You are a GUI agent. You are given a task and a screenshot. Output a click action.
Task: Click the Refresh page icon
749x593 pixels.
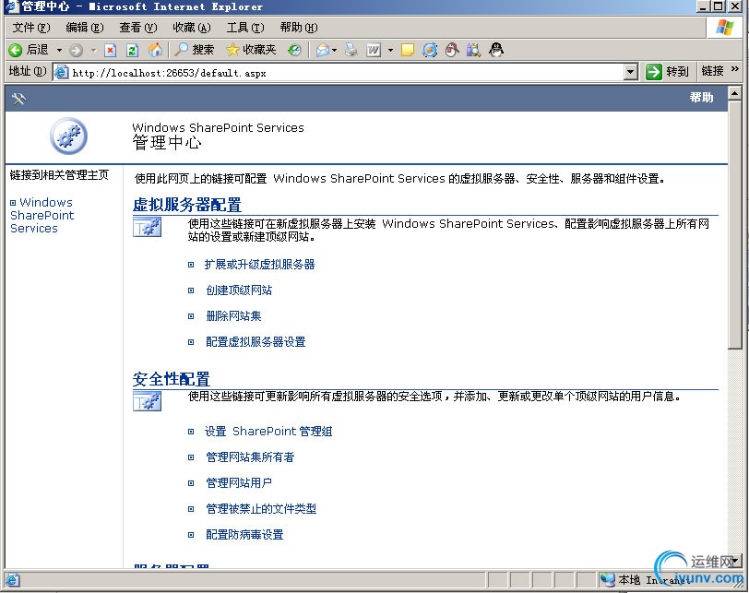pos(132,50)
